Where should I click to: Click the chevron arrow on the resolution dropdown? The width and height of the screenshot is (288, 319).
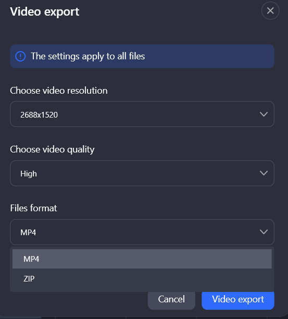click(x=264, y=114)
